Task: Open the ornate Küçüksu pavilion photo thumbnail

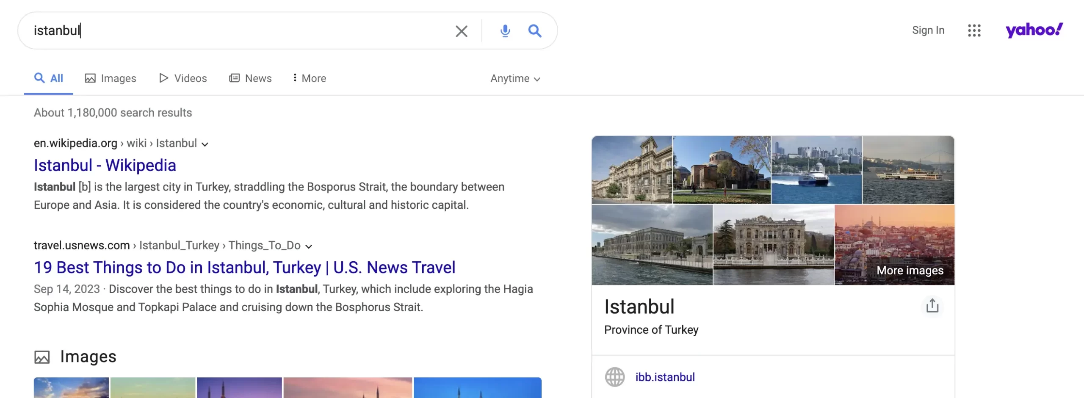Action: (774, 245)
